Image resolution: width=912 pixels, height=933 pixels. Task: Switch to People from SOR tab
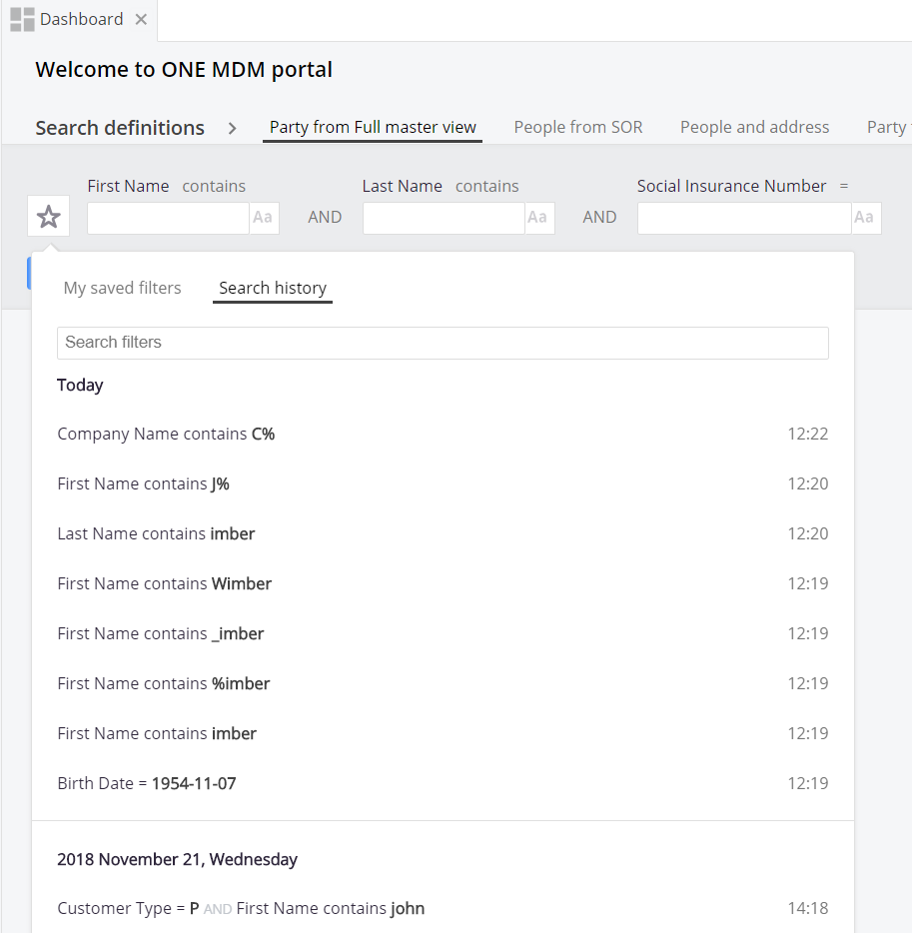tap(578, 127)
